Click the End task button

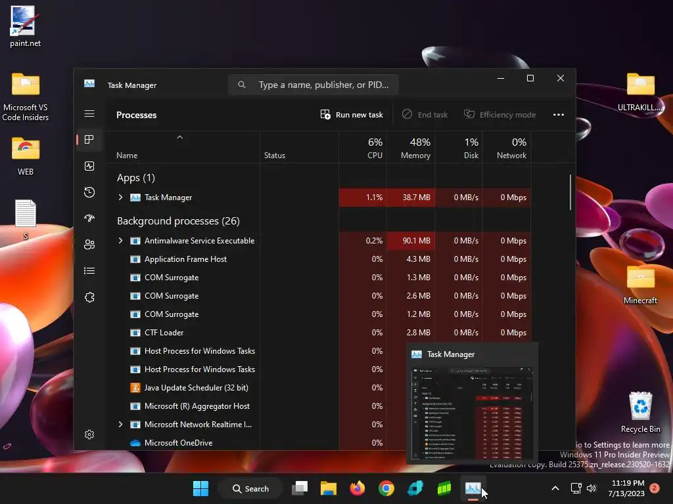425,114
